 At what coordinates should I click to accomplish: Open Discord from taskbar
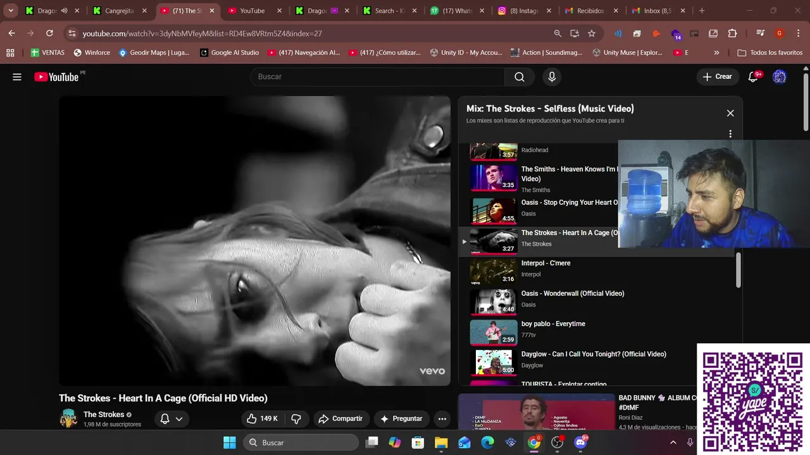coord(580,442)
